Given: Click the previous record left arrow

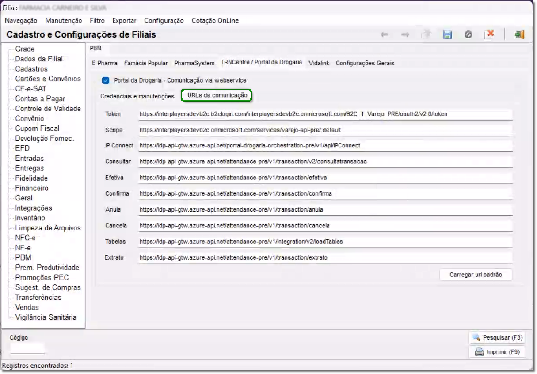Looking at the screenshot, I should tap(385, 35).
